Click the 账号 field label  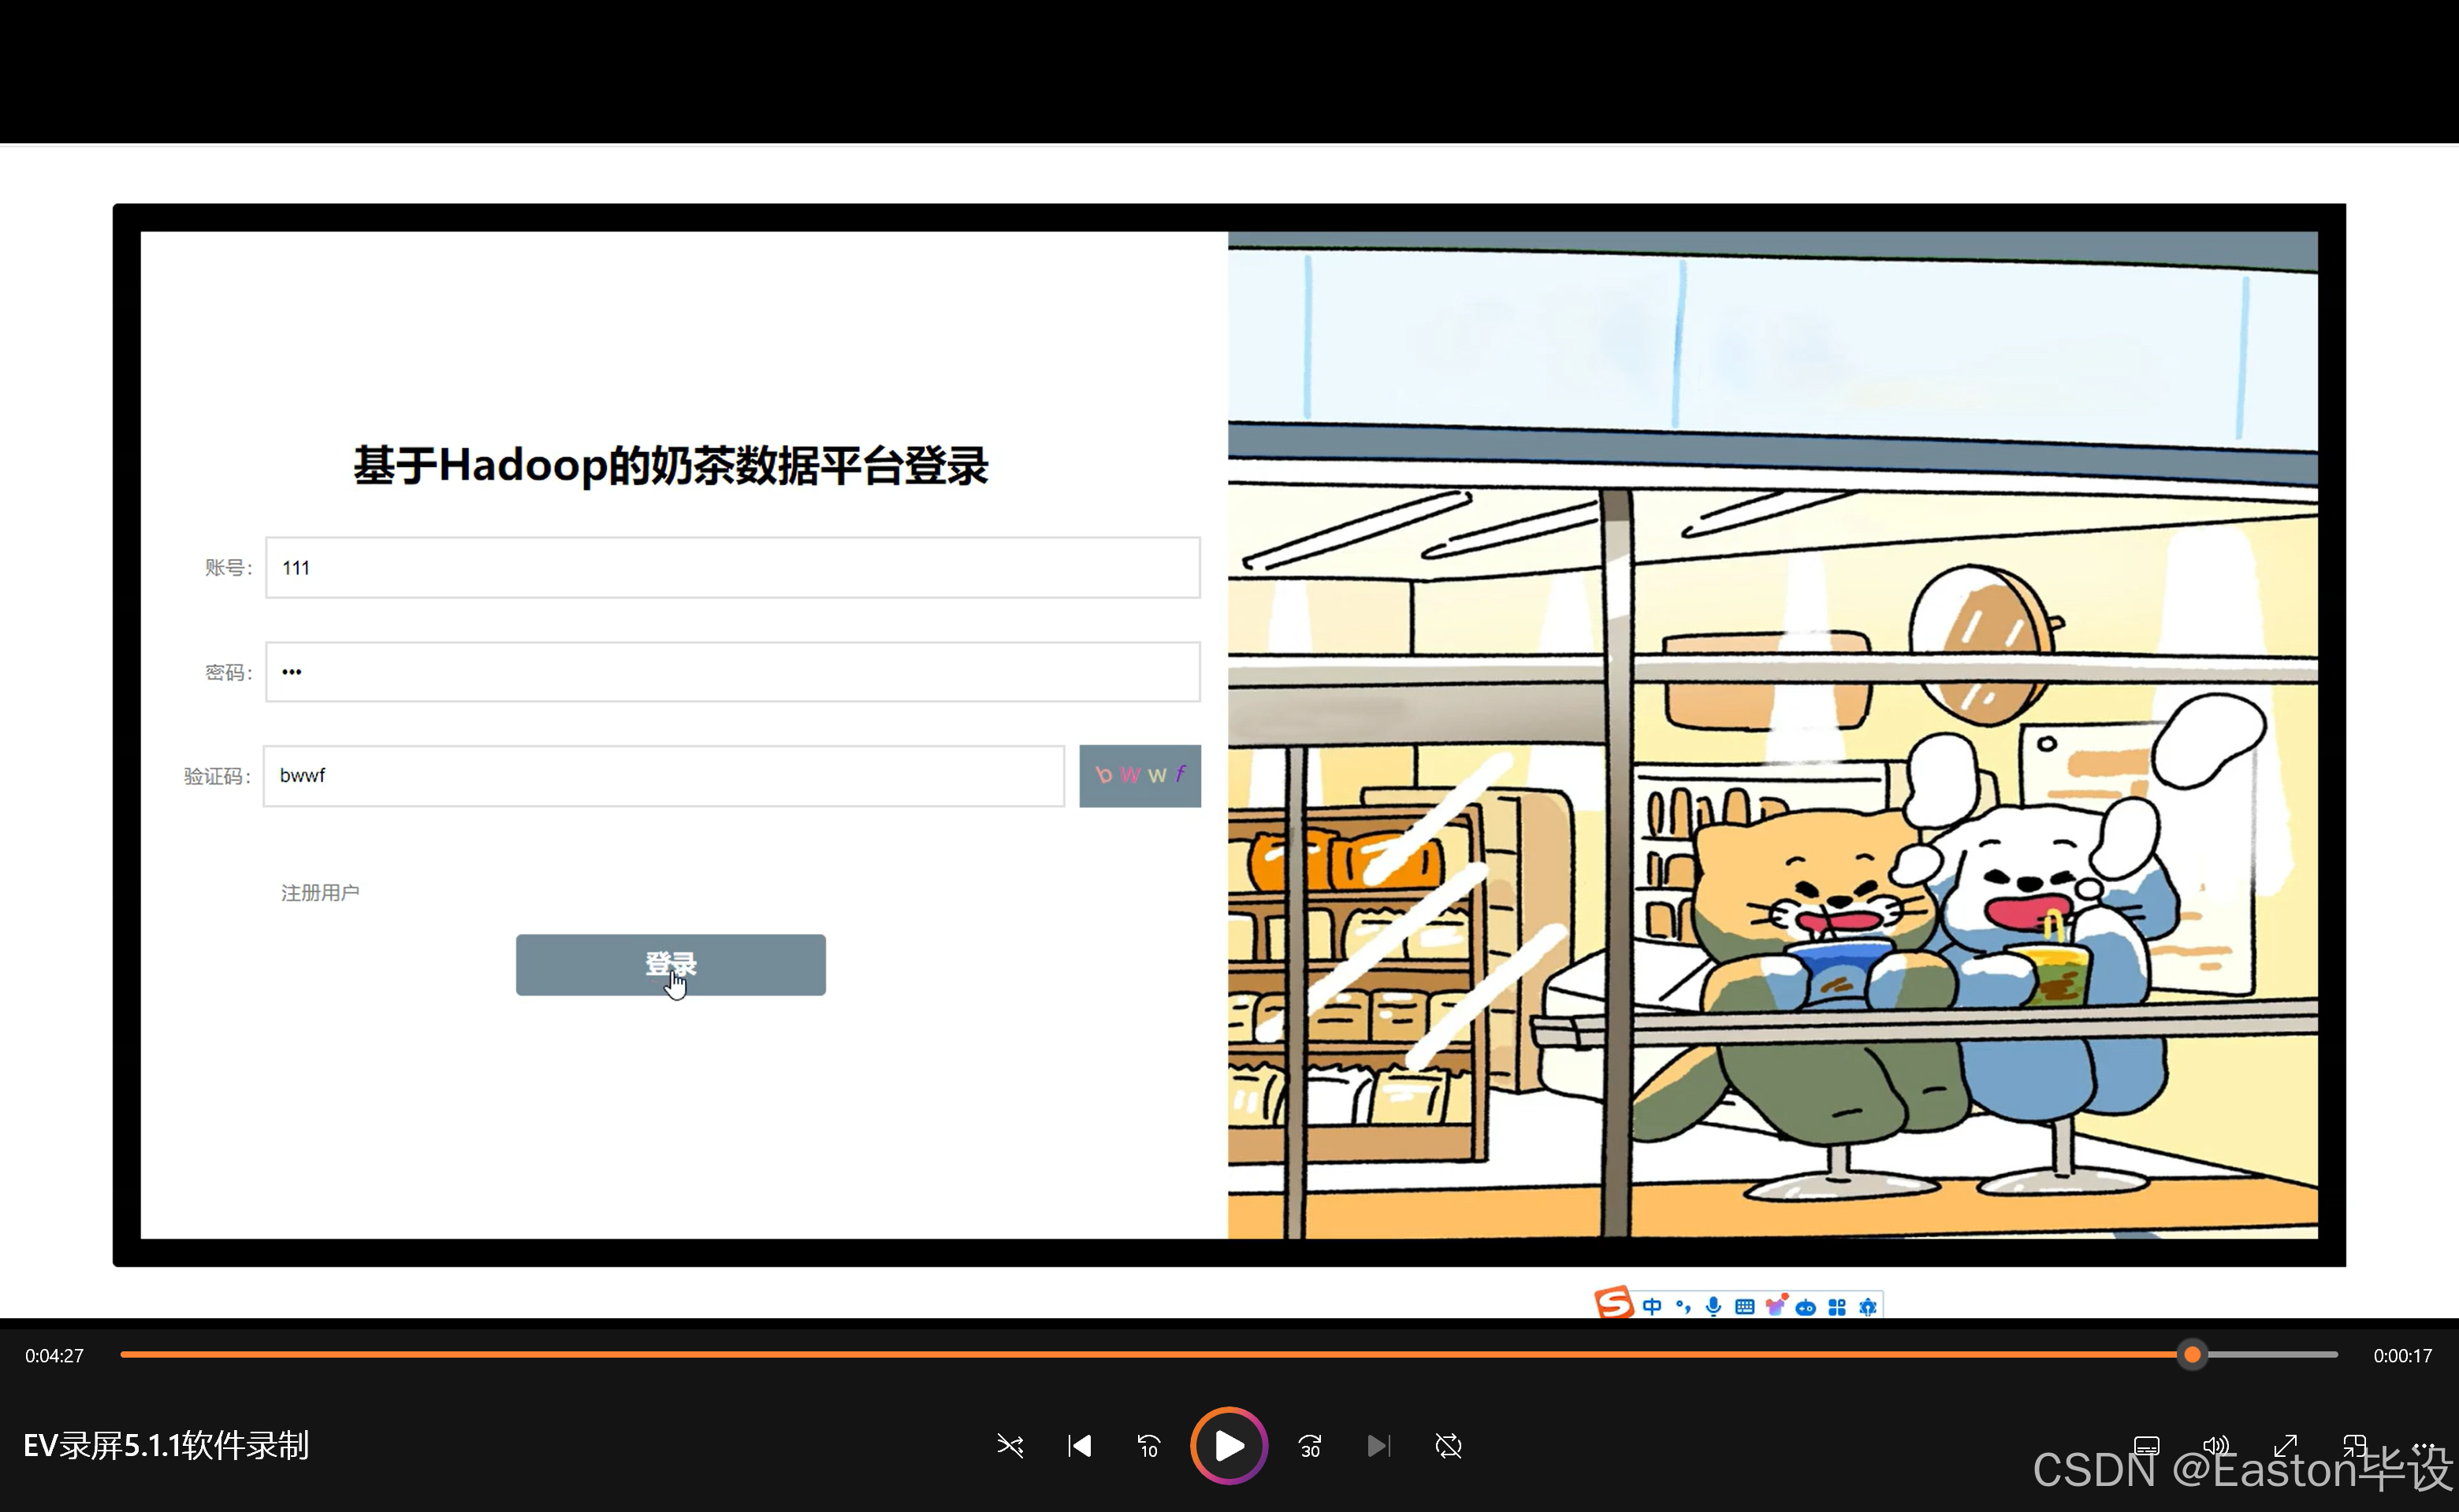[229, 568]
